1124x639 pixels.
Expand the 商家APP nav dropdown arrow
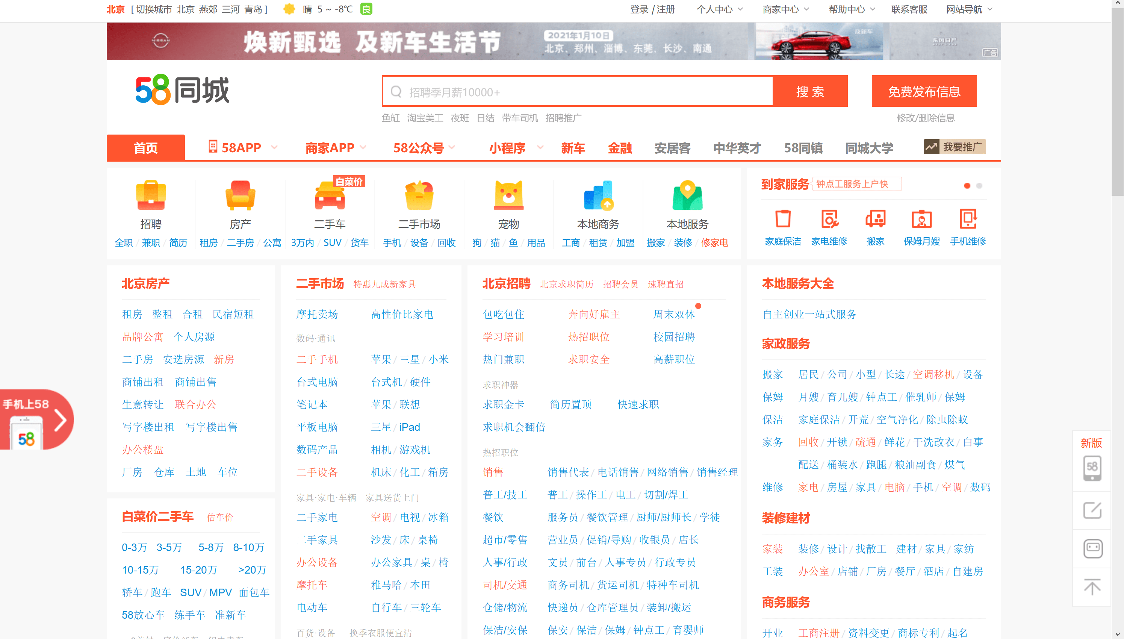(x=363, y=147)
